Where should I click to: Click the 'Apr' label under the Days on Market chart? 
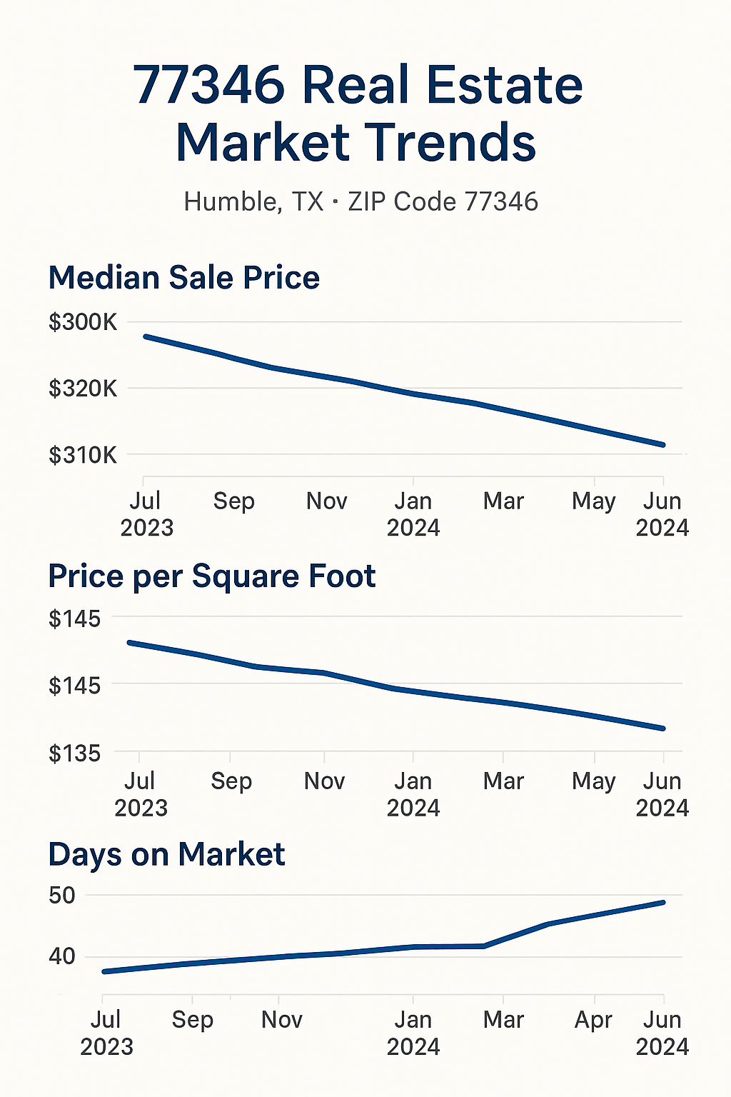[593, 1020]
